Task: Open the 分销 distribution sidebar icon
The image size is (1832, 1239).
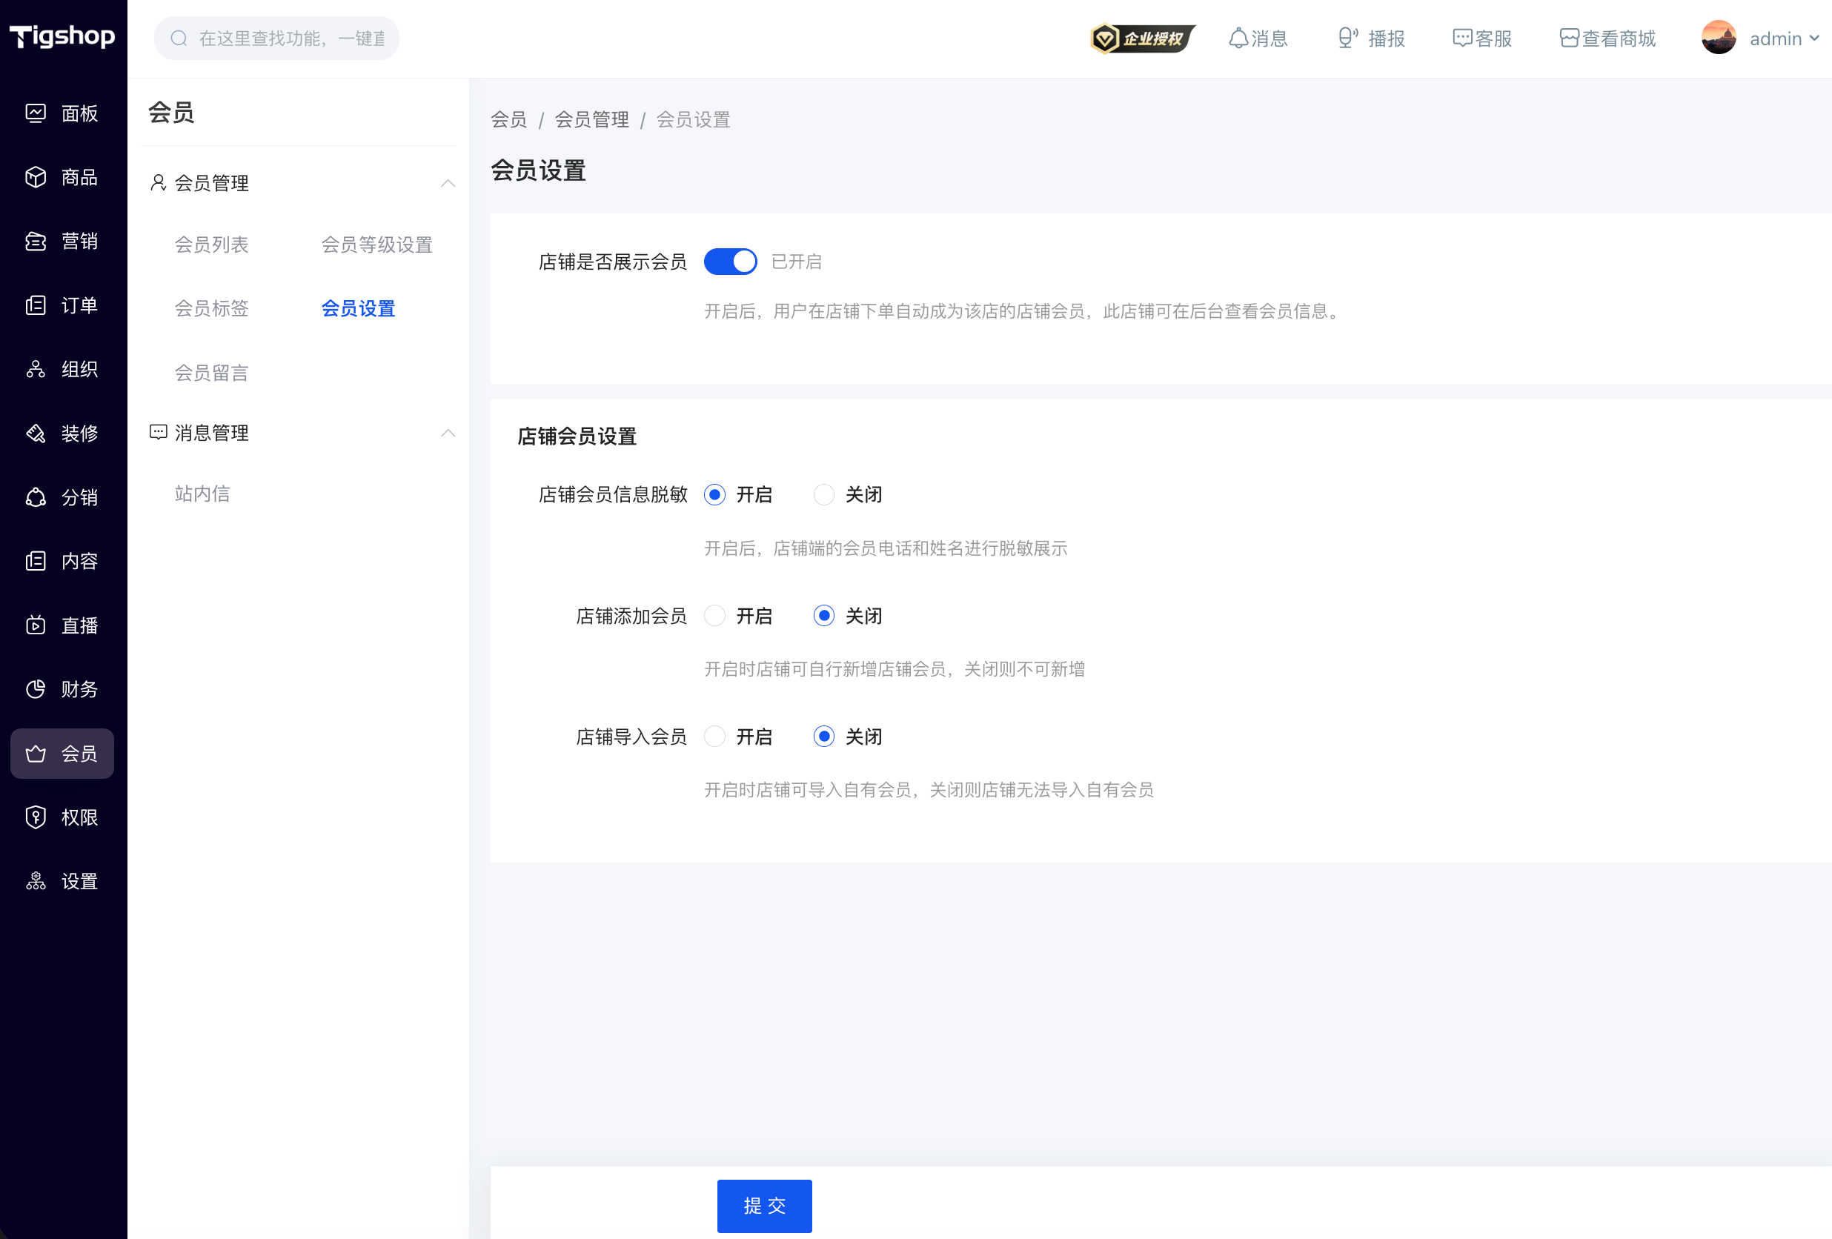Action: coord(36,497)
